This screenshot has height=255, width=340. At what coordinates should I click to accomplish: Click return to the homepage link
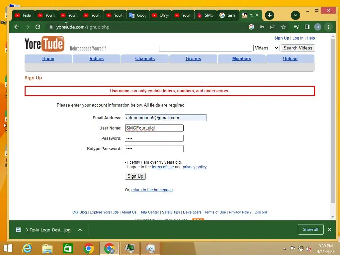coord(152,190)
